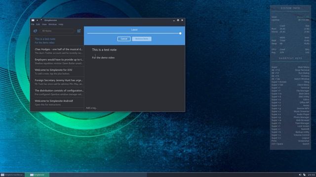Click the new note icon
The height and width of the screenshot is (177, 316).
coord(79,31)
